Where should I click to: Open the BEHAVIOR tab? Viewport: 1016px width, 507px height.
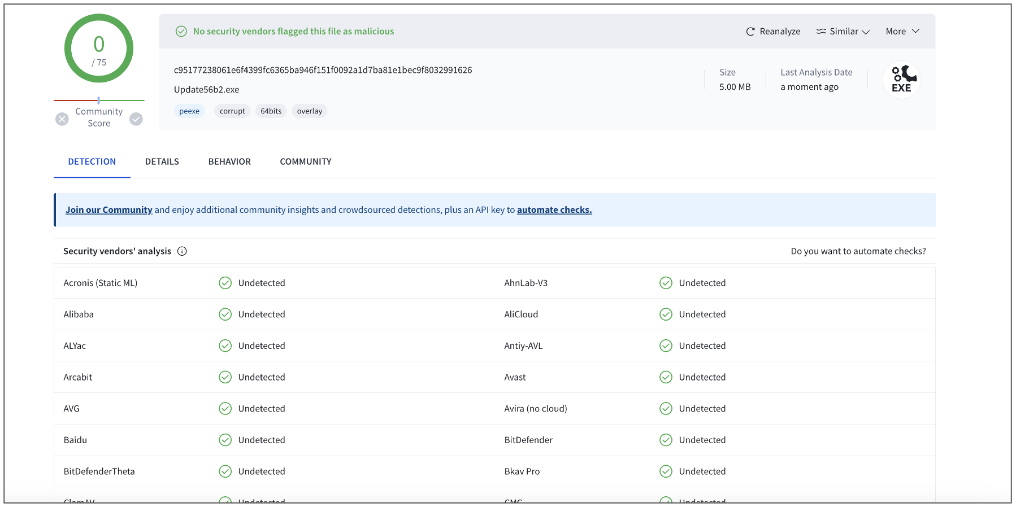tap(229, 161)
